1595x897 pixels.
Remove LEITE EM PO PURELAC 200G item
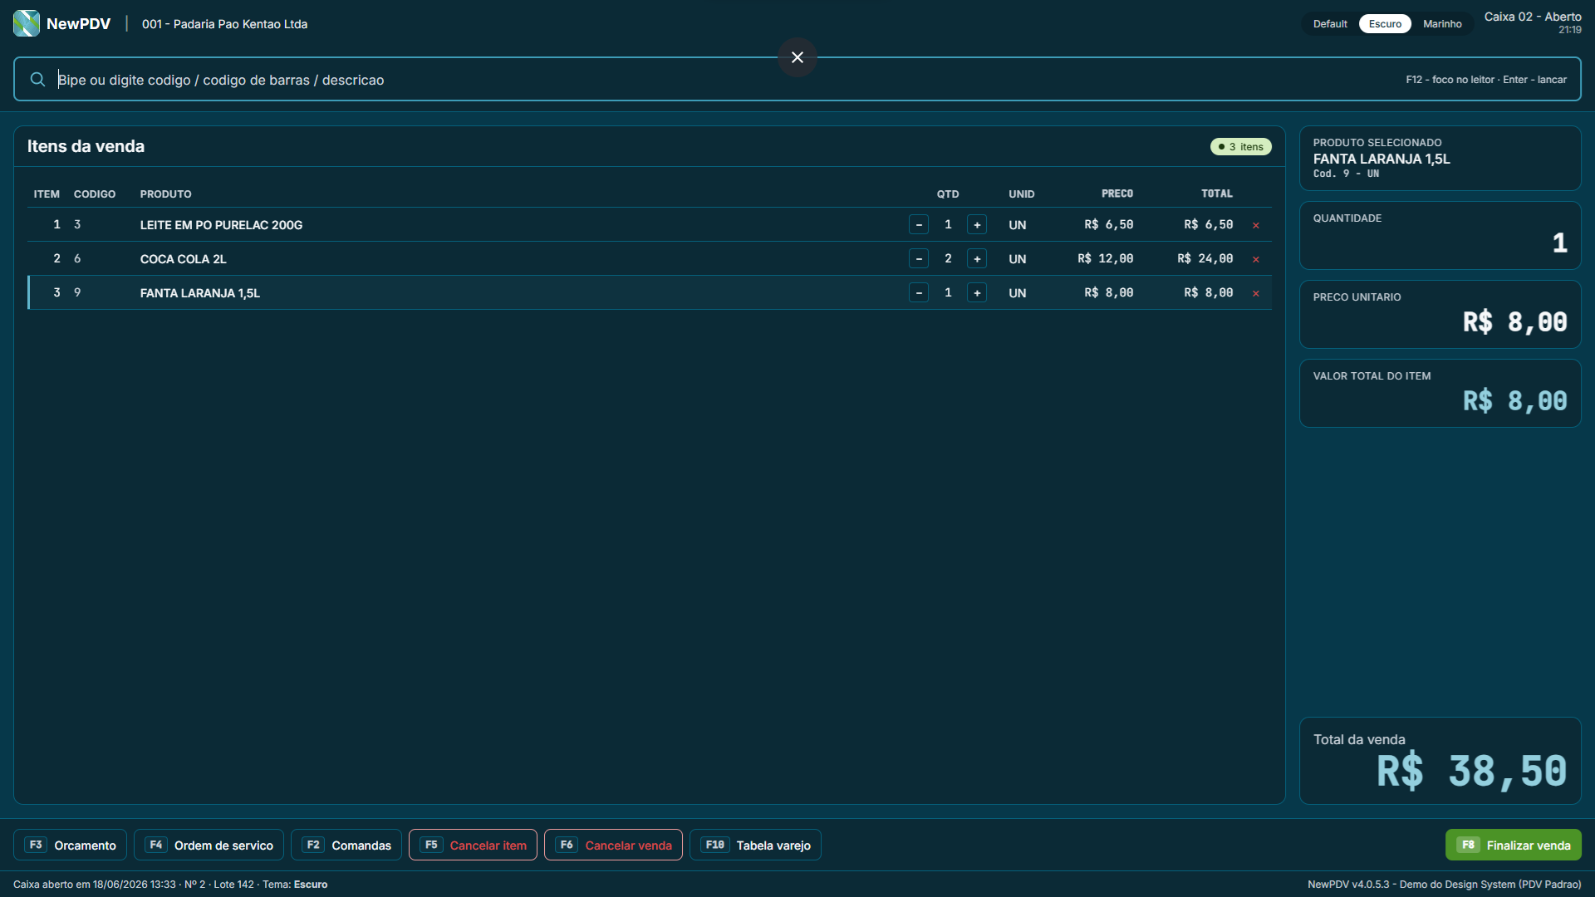coord(1256,225)
